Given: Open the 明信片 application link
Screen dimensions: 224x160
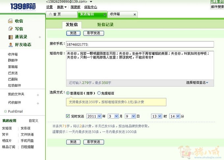Looking at the screenshot, I should coord(7,141).
